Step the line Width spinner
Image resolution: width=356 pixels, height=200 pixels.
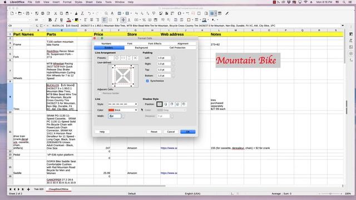[x=123, y=116]
